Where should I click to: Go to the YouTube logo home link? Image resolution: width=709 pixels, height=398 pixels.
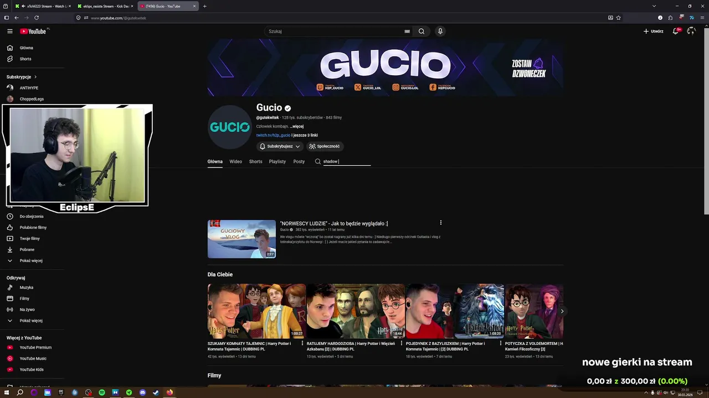pos(34,32)
